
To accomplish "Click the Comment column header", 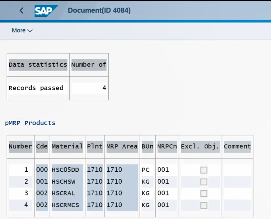I will coord(238,146).
